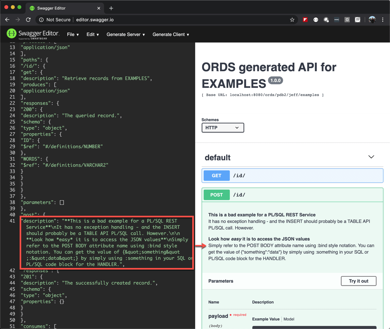The image size is (390, 329).
Task: Open a new browser tab
Action: point(111,8)
